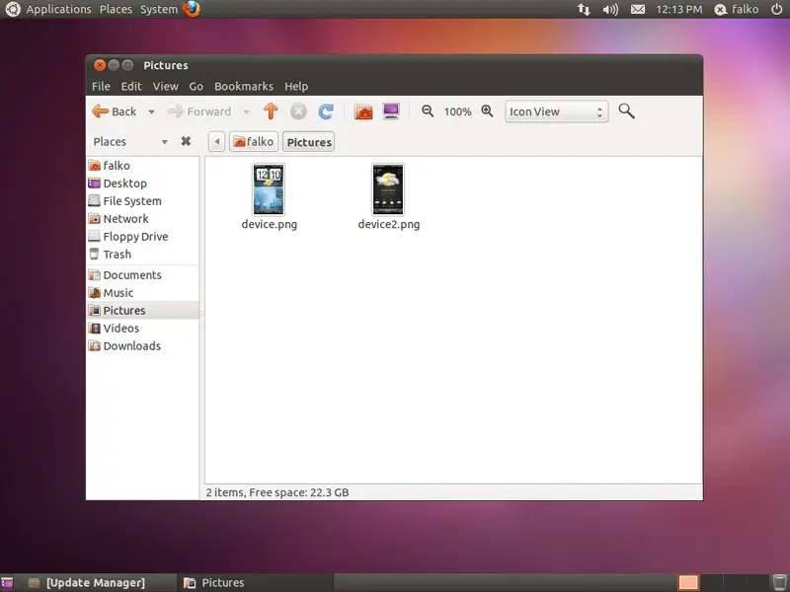Click the falko path button
The image size is (790, 592).
pos(253,142)
